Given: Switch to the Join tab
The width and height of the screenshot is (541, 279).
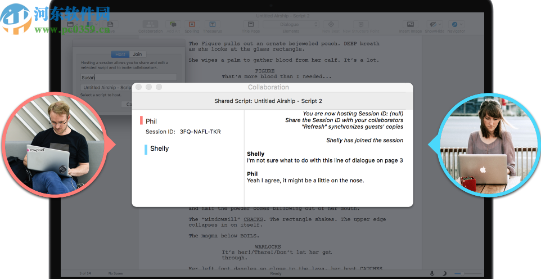Looking at the screenshot, I should 137,54.
